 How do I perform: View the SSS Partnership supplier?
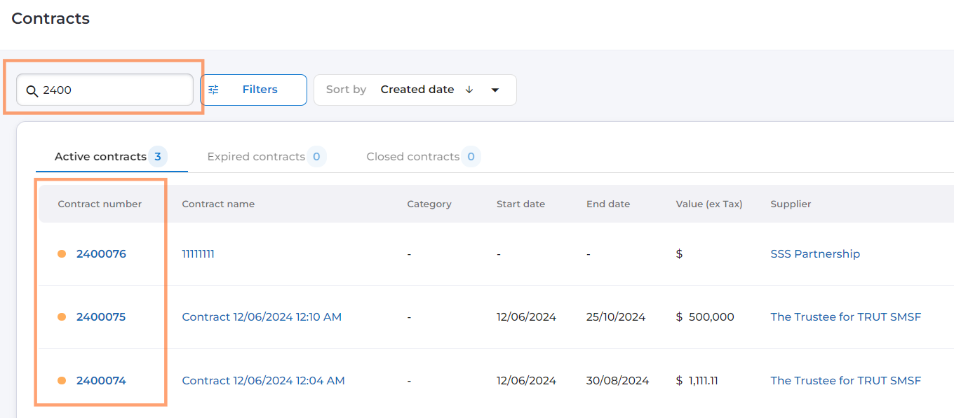click(815, 253)
